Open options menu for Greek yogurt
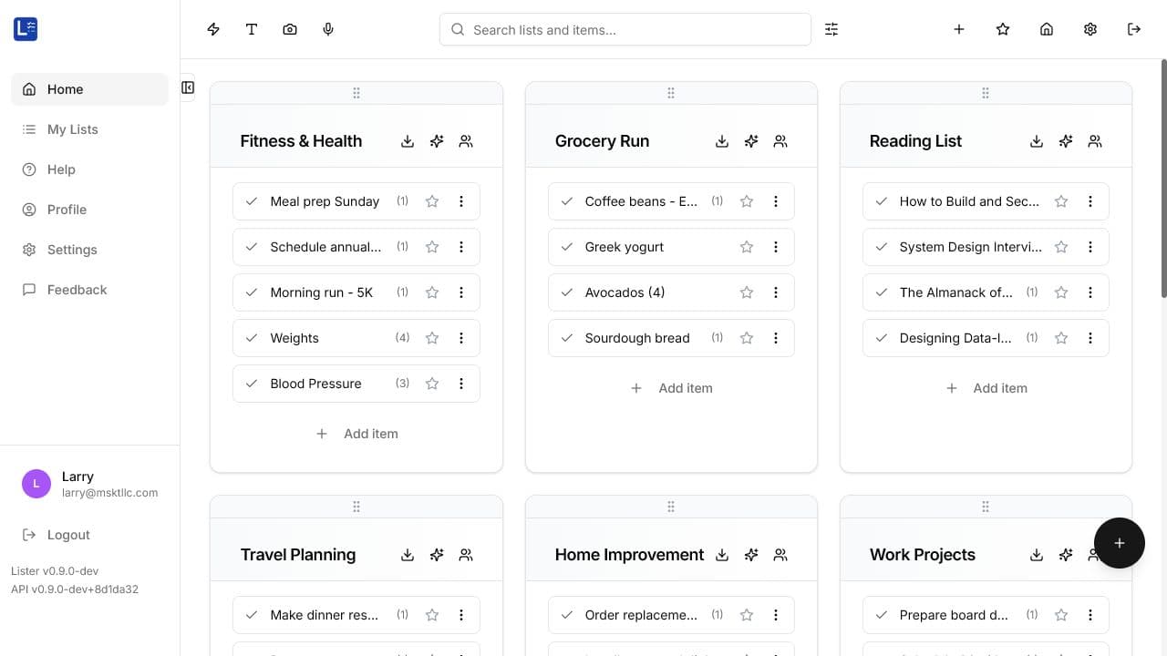This screenshot has width=1167, height=656. click(x=776, y=247)
